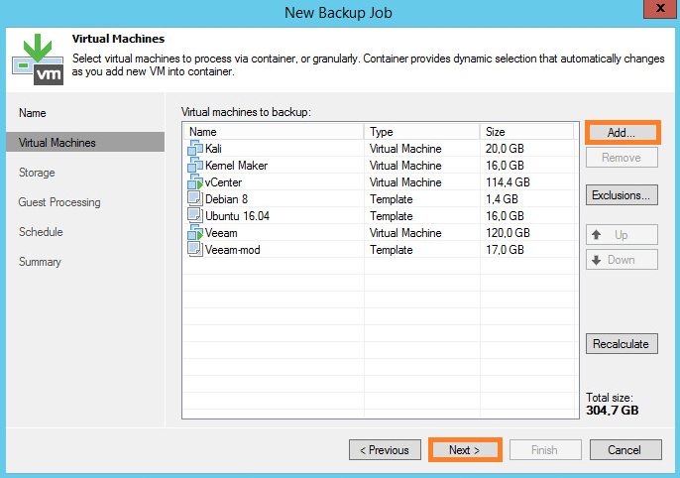Close the New Backup Job dialog
The width and height of the screenshot is (680, 478).
pos(659,8)
